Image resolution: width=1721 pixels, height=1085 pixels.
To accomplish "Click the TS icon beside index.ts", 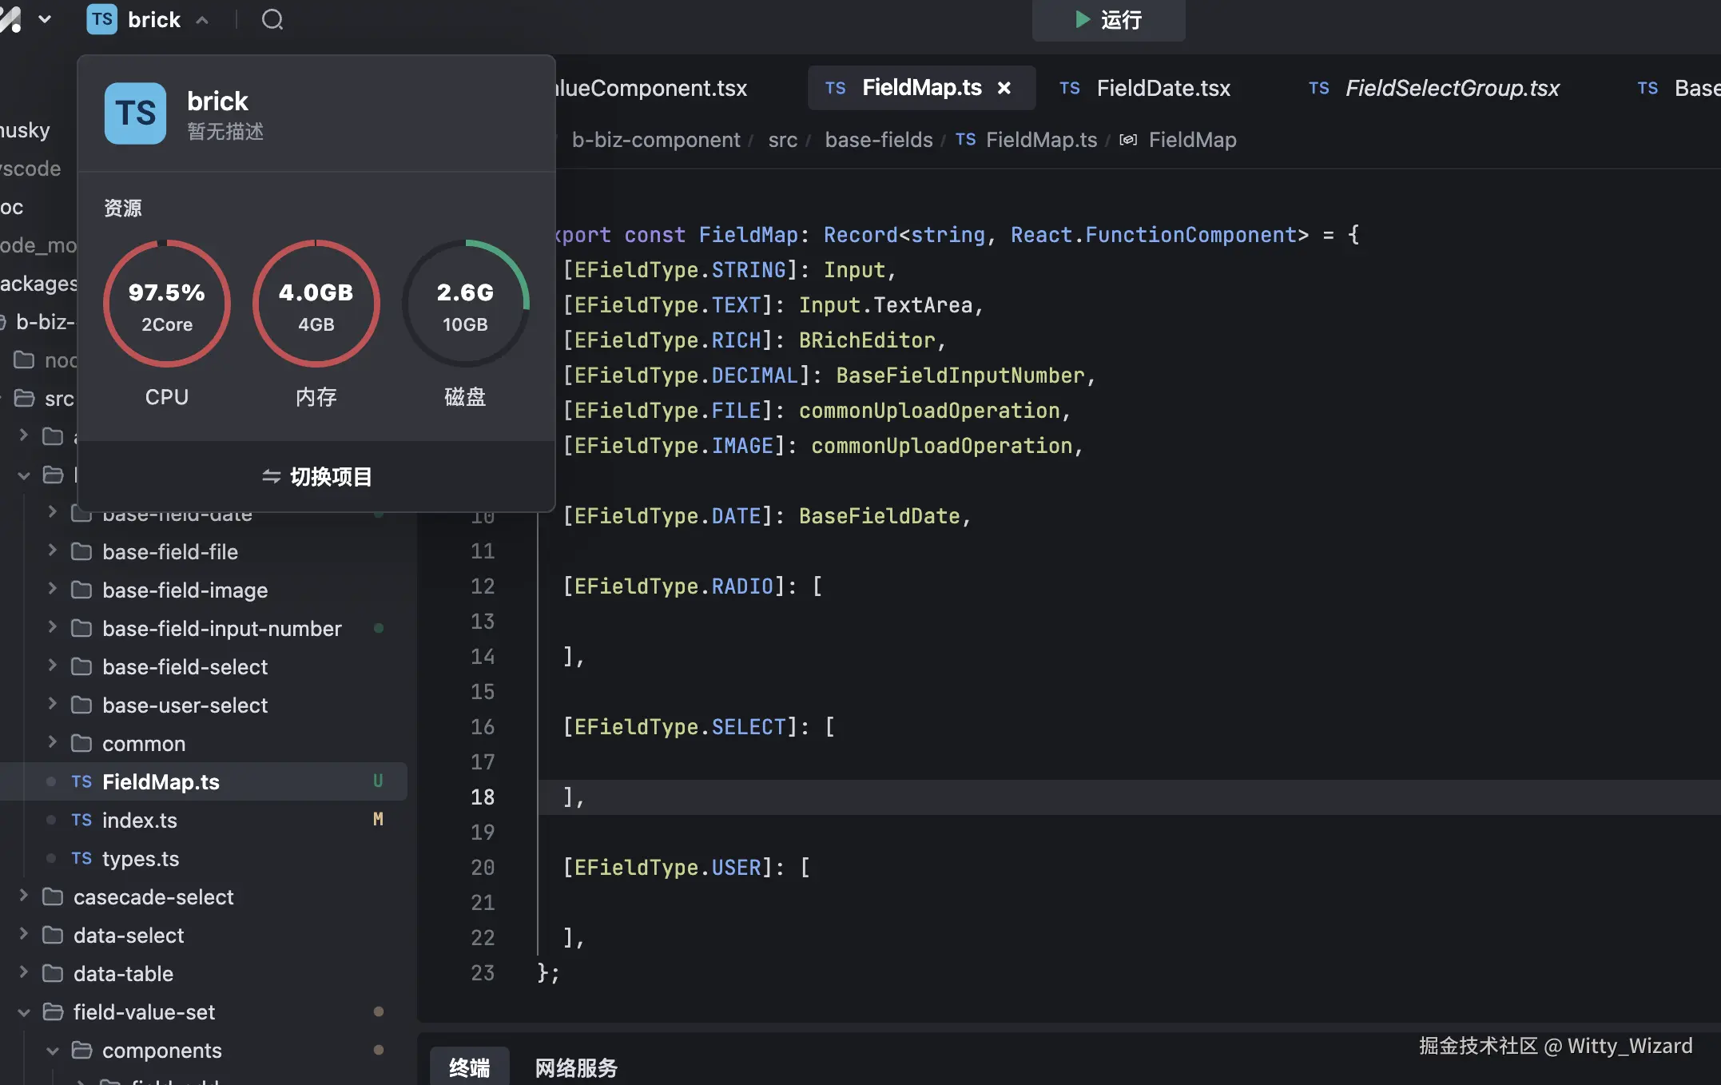I will click(x=81, y=821).
